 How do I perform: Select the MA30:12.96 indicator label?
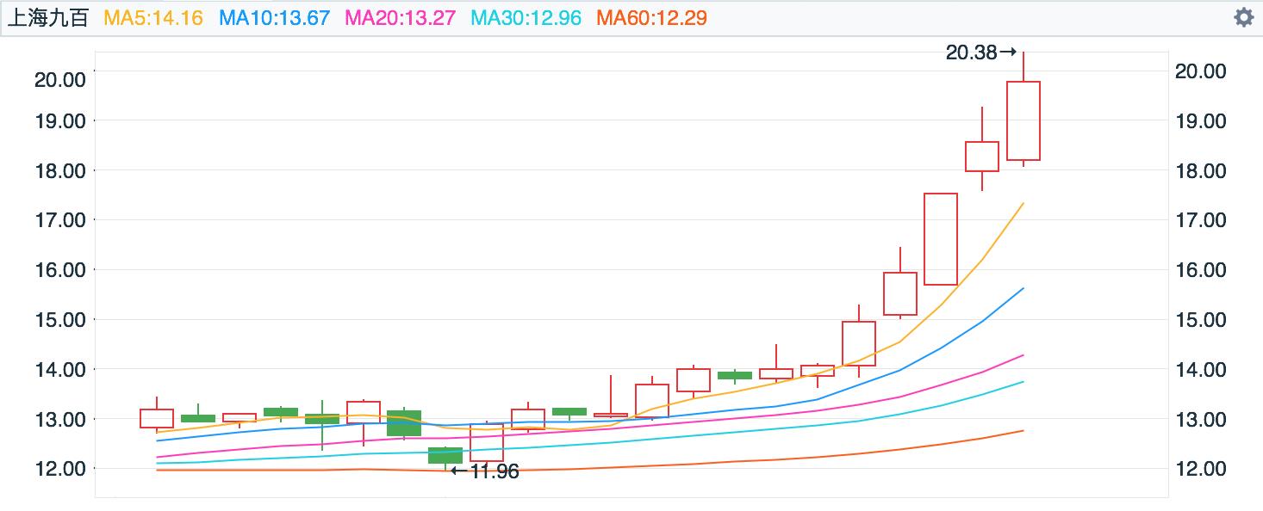click(526, 18)
